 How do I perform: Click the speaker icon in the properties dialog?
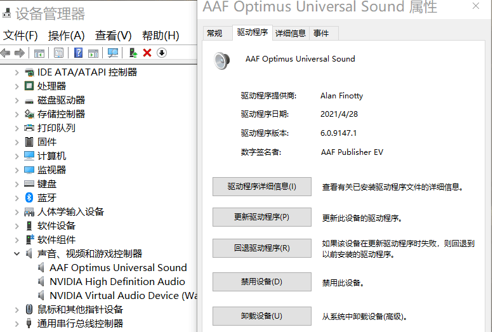pyautogui.click(x=222, y=61)
